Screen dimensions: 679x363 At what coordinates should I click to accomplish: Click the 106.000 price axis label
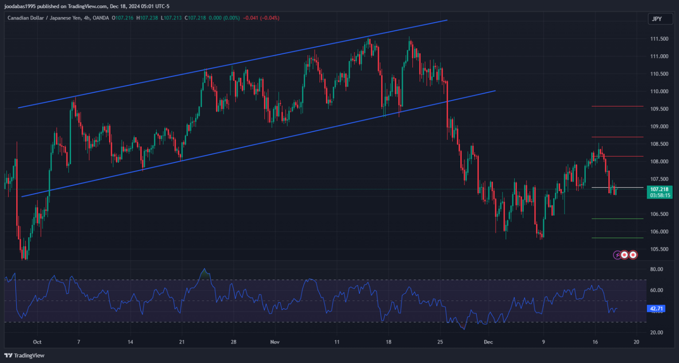[x=659, y=232]
